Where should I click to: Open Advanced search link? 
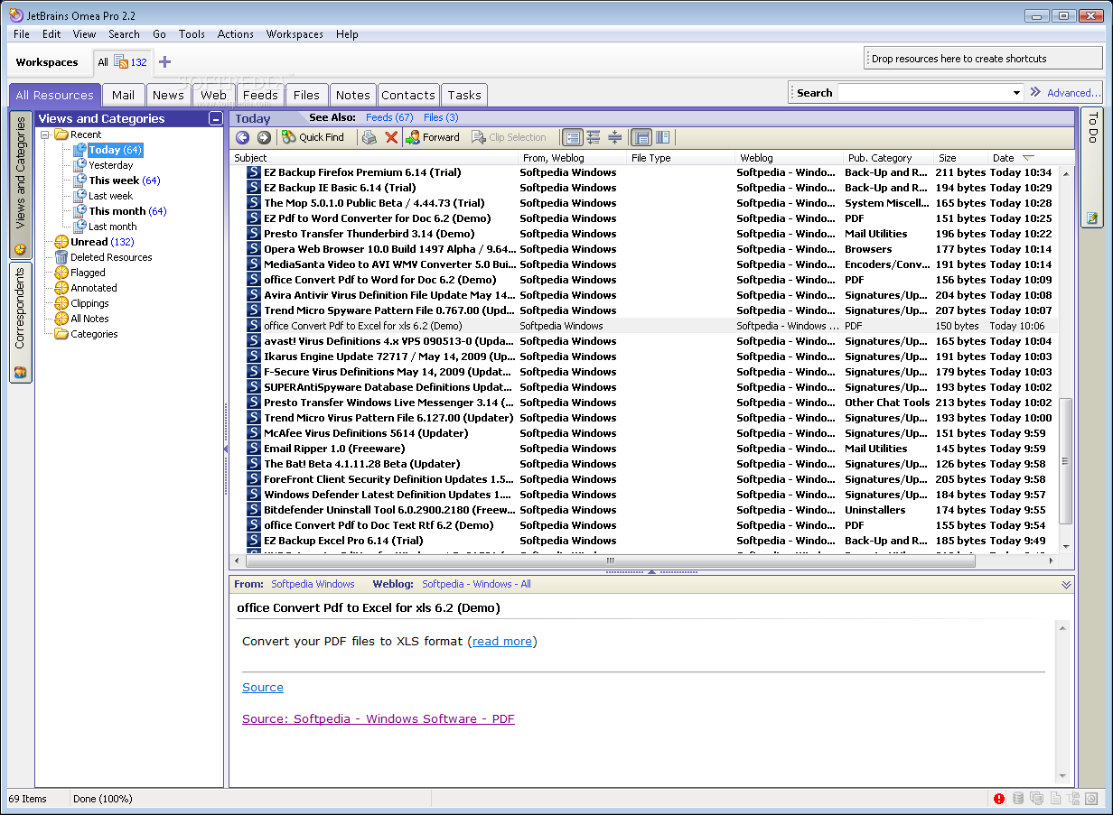tap(1073, 92)
